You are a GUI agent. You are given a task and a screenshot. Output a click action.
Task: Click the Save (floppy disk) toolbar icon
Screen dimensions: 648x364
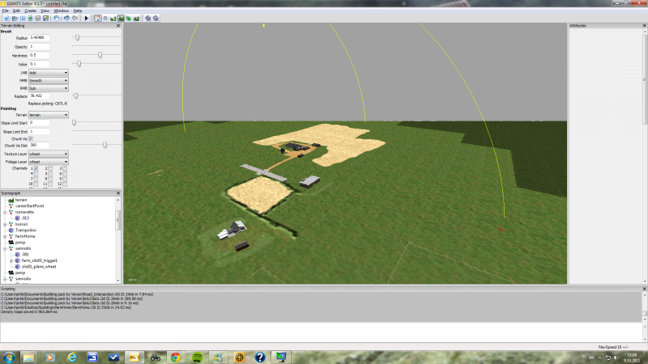click(x=38, y=18)
